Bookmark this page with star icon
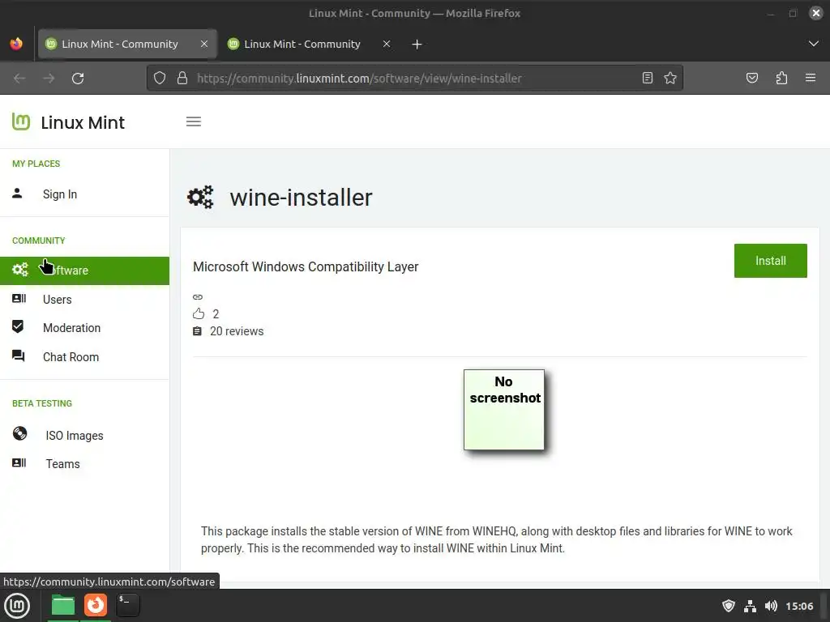This screenshot has height=622, width=830. pos(670,79)
